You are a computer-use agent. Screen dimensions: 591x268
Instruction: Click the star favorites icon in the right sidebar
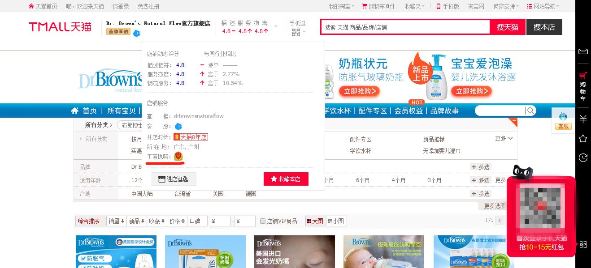click(x=583, y=139)
